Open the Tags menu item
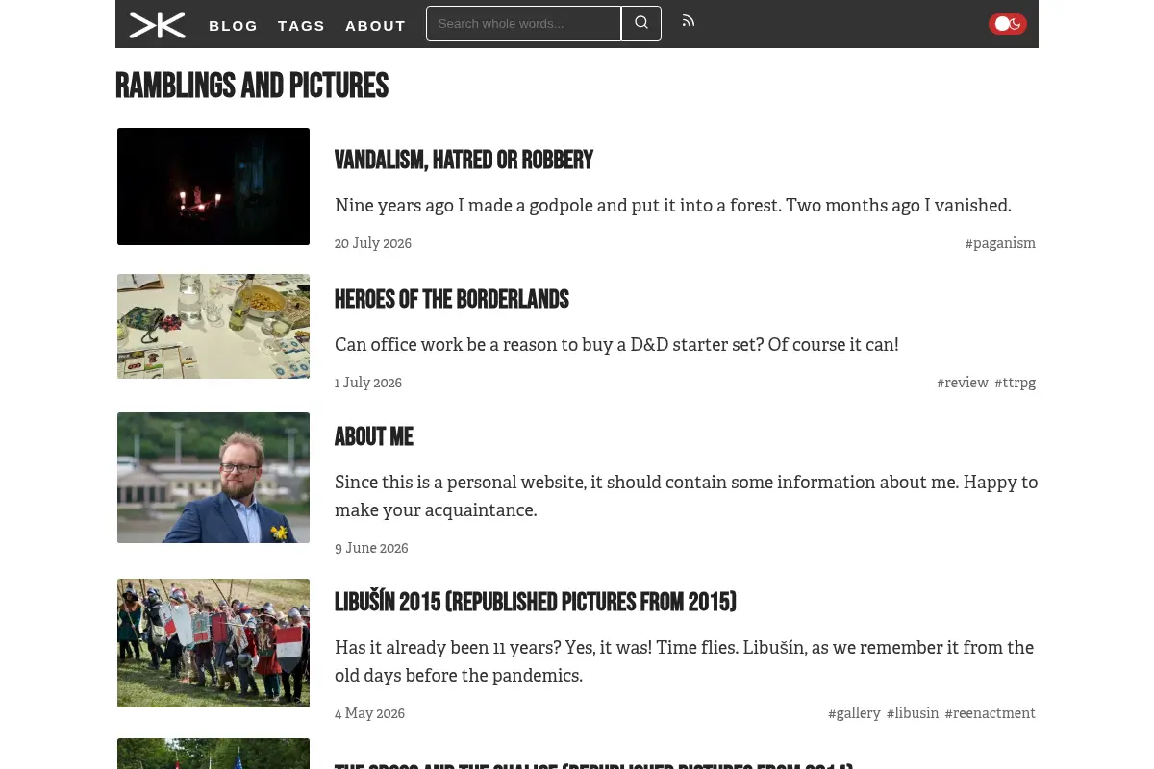 tap(302, 26)
